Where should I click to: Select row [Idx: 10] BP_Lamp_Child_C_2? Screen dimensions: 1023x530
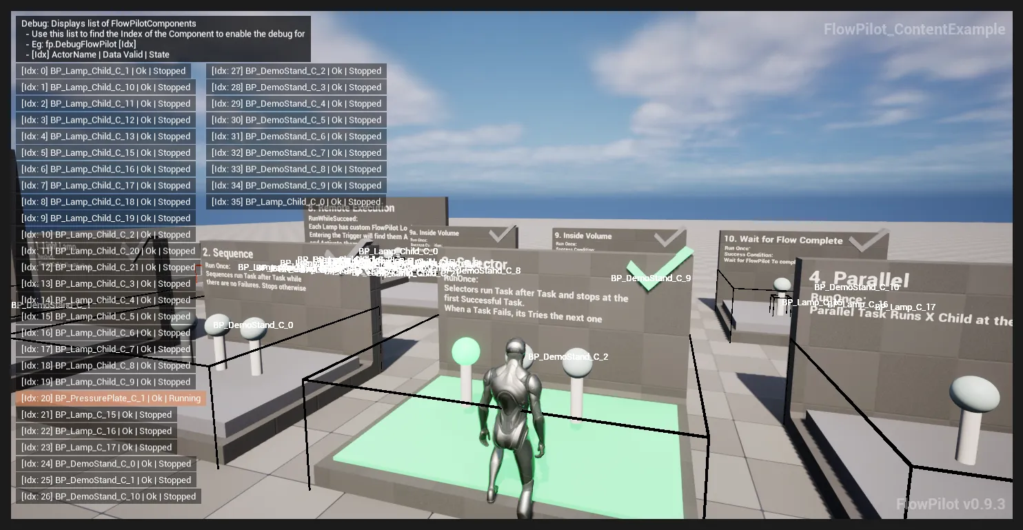click(x=105, y=235)
